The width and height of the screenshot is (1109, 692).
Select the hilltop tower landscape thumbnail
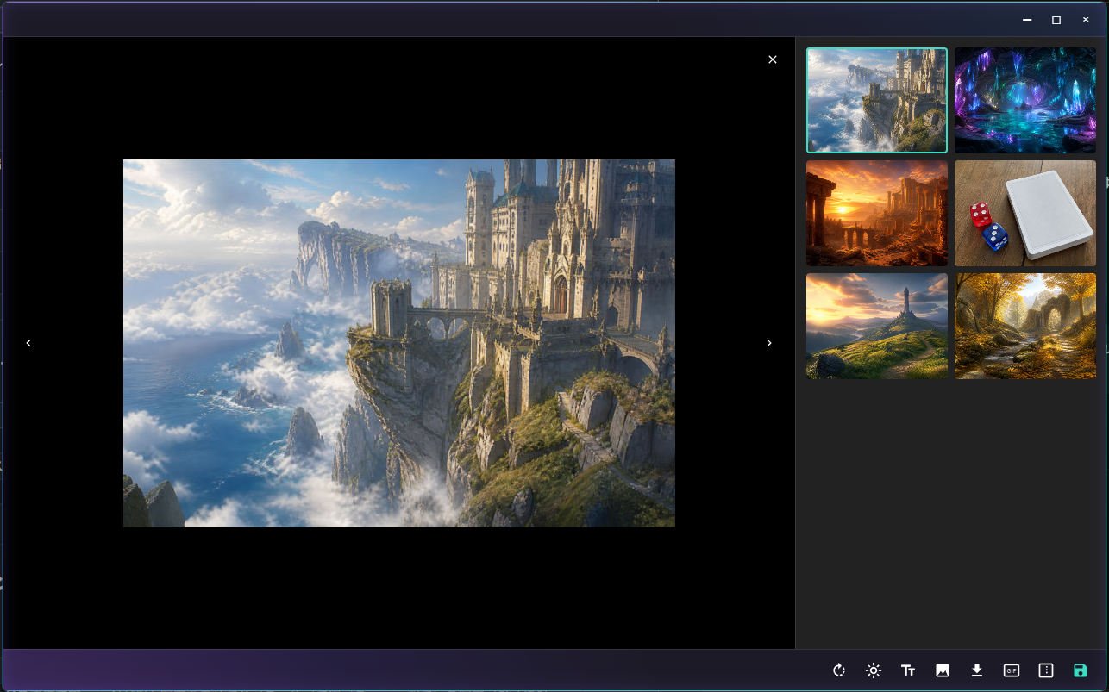(x=877, y=326)
